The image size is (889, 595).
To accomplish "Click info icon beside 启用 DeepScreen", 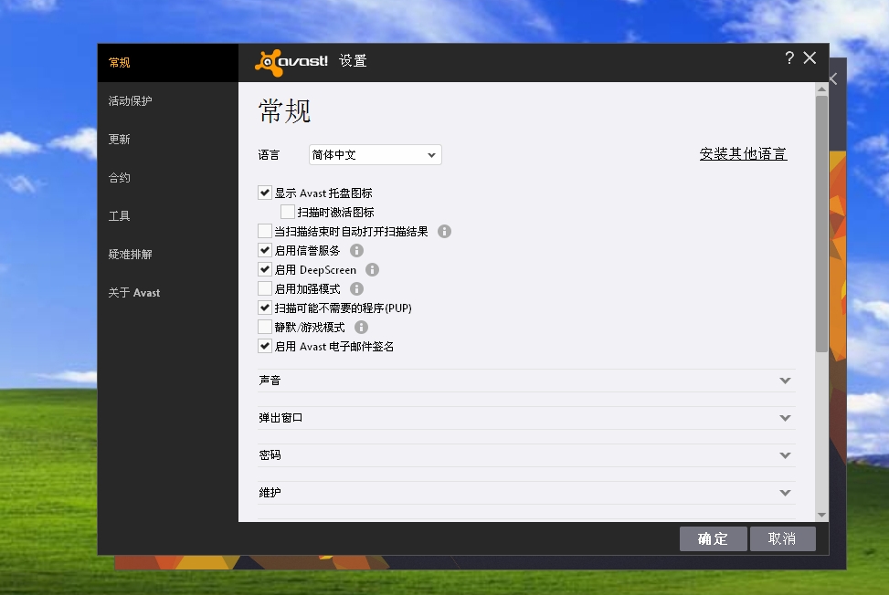I will (372, 270).
